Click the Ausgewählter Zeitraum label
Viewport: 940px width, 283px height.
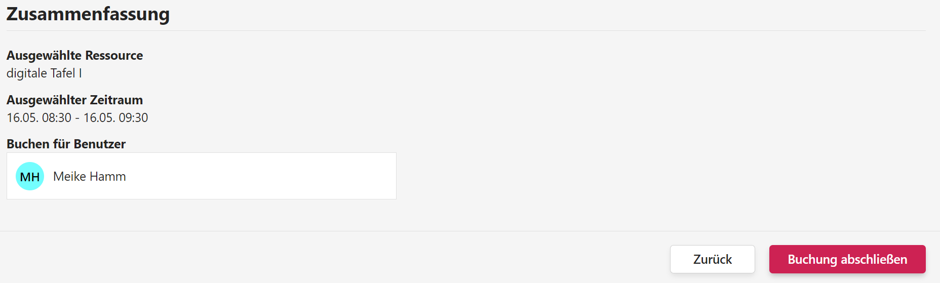74,100
